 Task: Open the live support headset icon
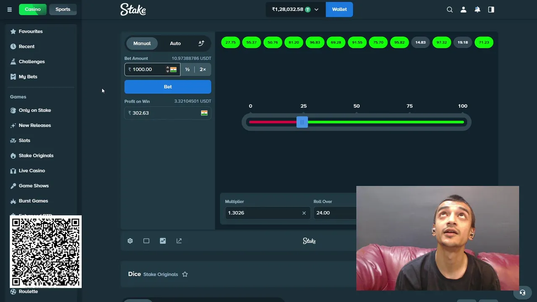pos(522,292)
